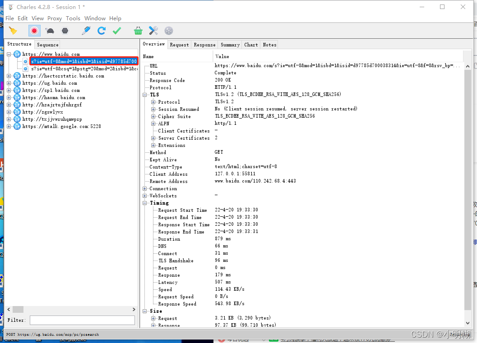Click the structure pane left scroll arrow

tap(9, 309)
